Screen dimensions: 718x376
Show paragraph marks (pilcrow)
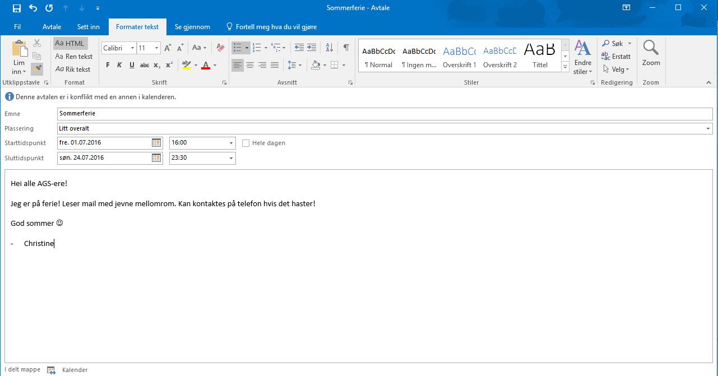[346, 48]
